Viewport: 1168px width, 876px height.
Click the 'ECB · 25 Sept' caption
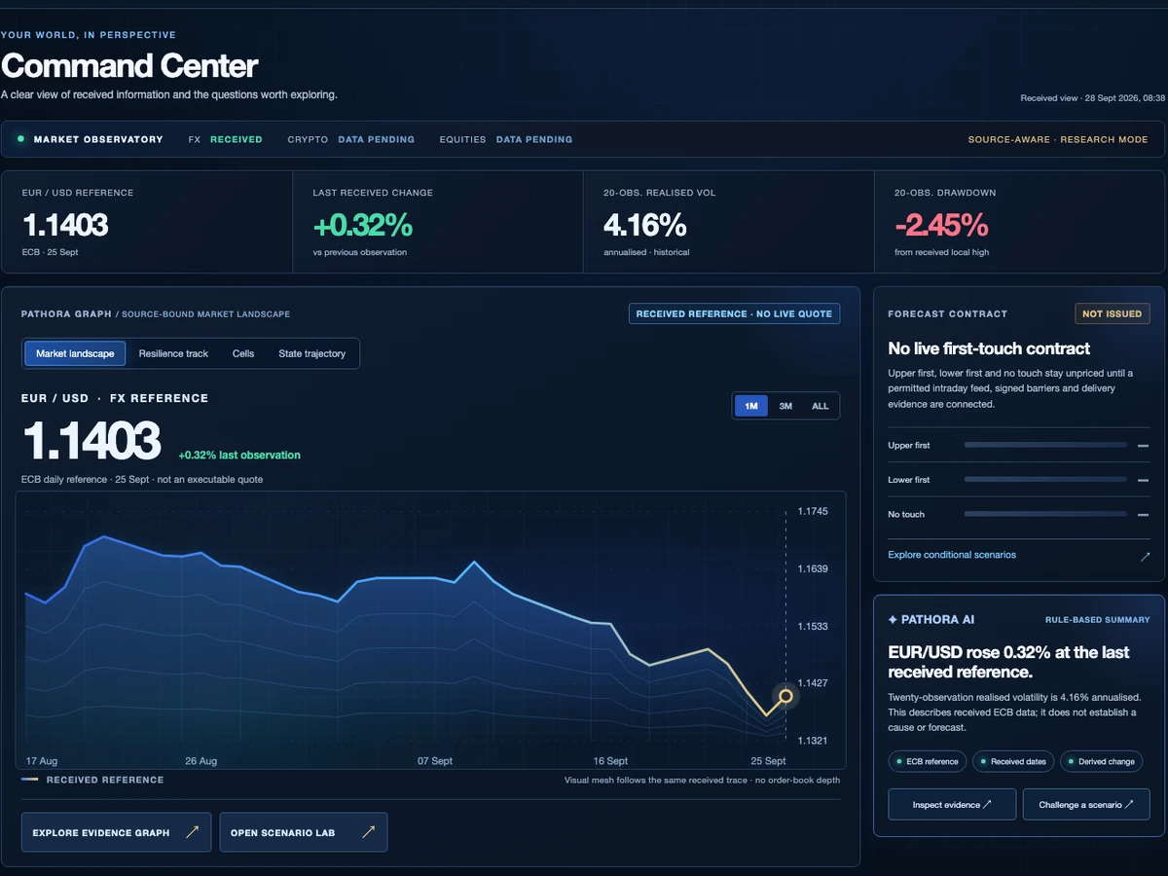(51, 252)
